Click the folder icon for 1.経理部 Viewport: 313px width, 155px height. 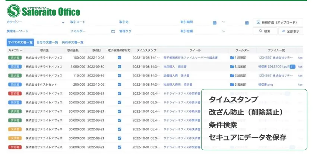tap(232, 58)
